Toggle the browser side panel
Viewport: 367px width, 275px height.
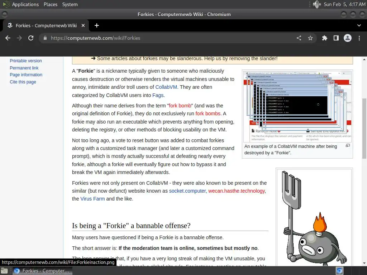[336, 38]
